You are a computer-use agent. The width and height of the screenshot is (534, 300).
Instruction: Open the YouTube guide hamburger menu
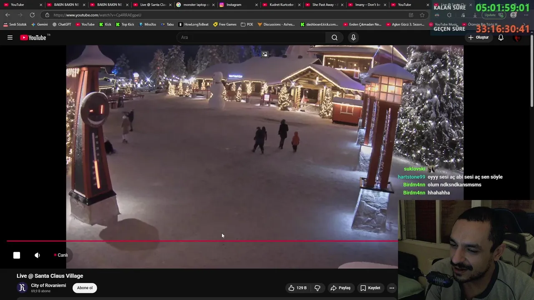tap(10, 37)
